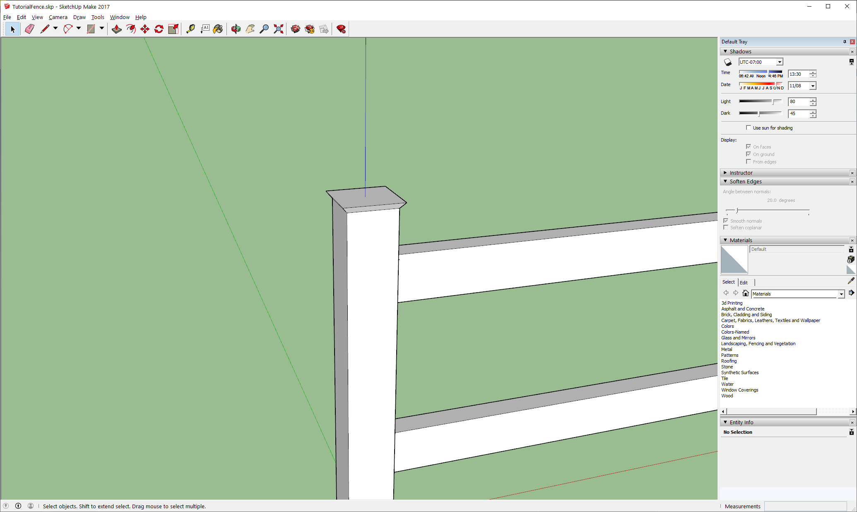This screenshot has height=512, width=857.
Task: Open the Camera menu
Action: tap(58, 17)
